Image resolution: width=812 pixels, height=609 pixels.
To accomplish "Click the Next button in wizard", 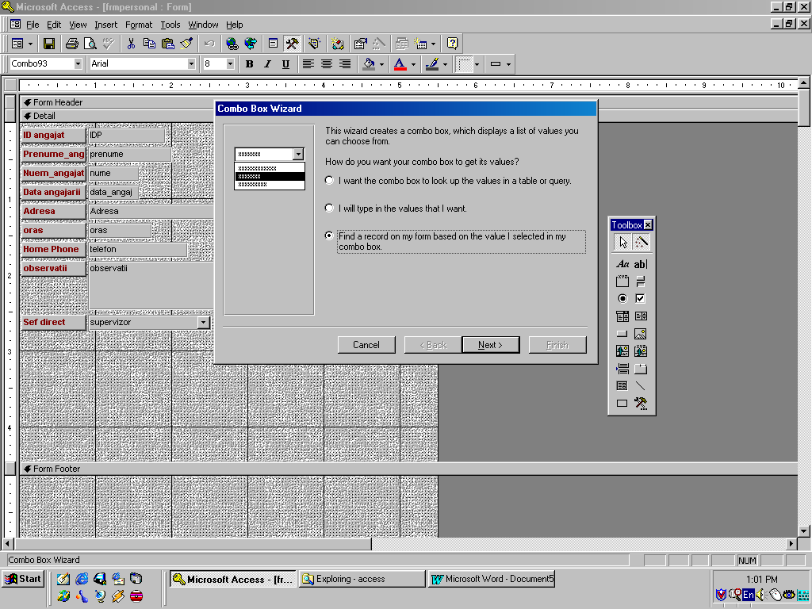I will point(490,345).
